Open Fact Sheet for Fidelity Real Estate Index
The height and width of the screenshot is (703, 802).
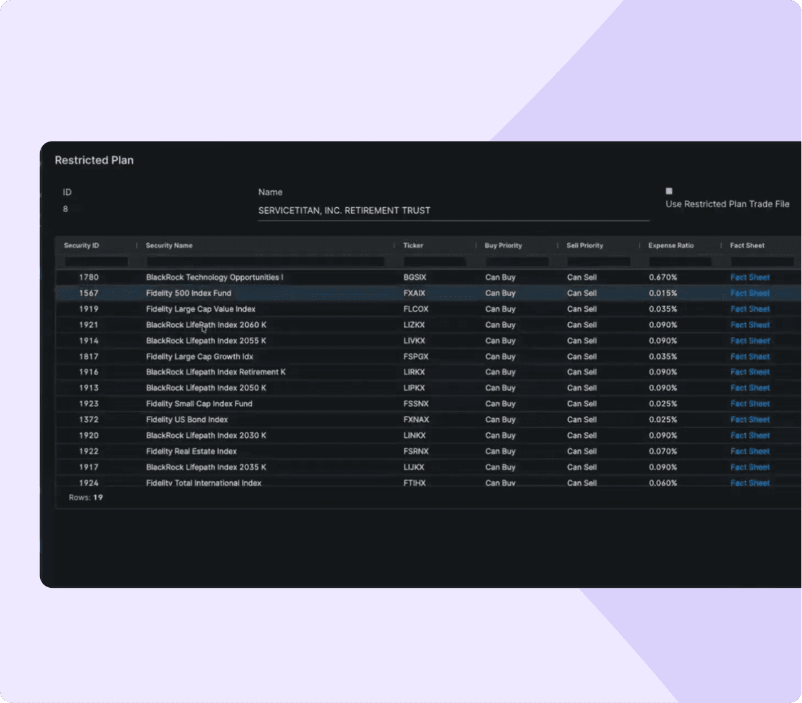(750, 451)
